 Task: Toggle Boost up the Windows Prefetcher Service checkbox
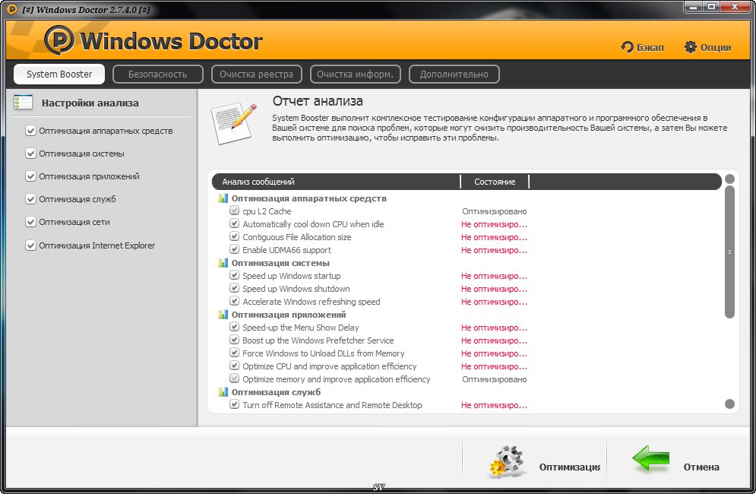(x=234, y=340)
